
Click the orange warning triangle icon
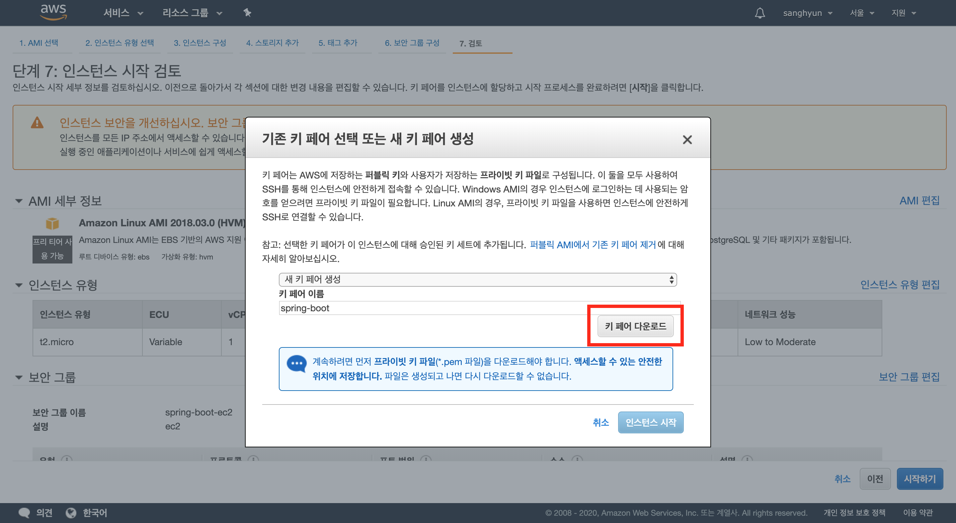point(37,123)
